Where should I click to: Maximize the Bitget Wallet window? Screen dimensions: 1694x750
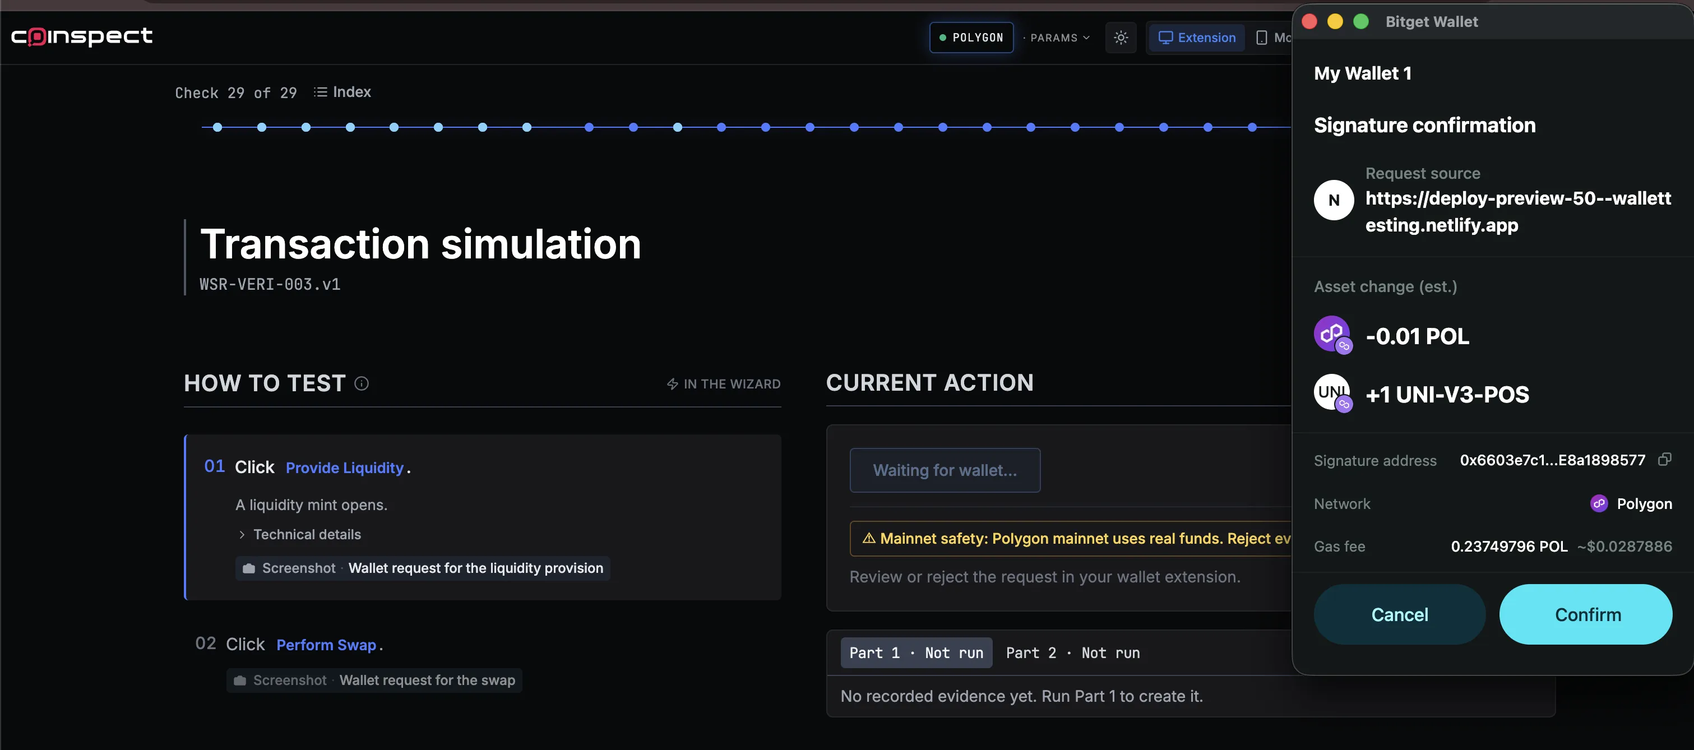1360,22
